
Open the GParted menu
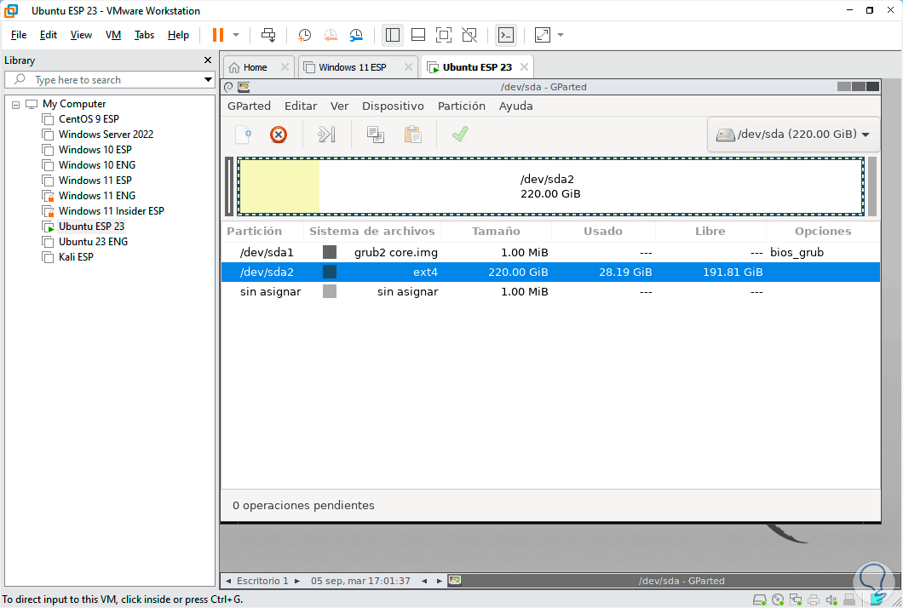249,106
